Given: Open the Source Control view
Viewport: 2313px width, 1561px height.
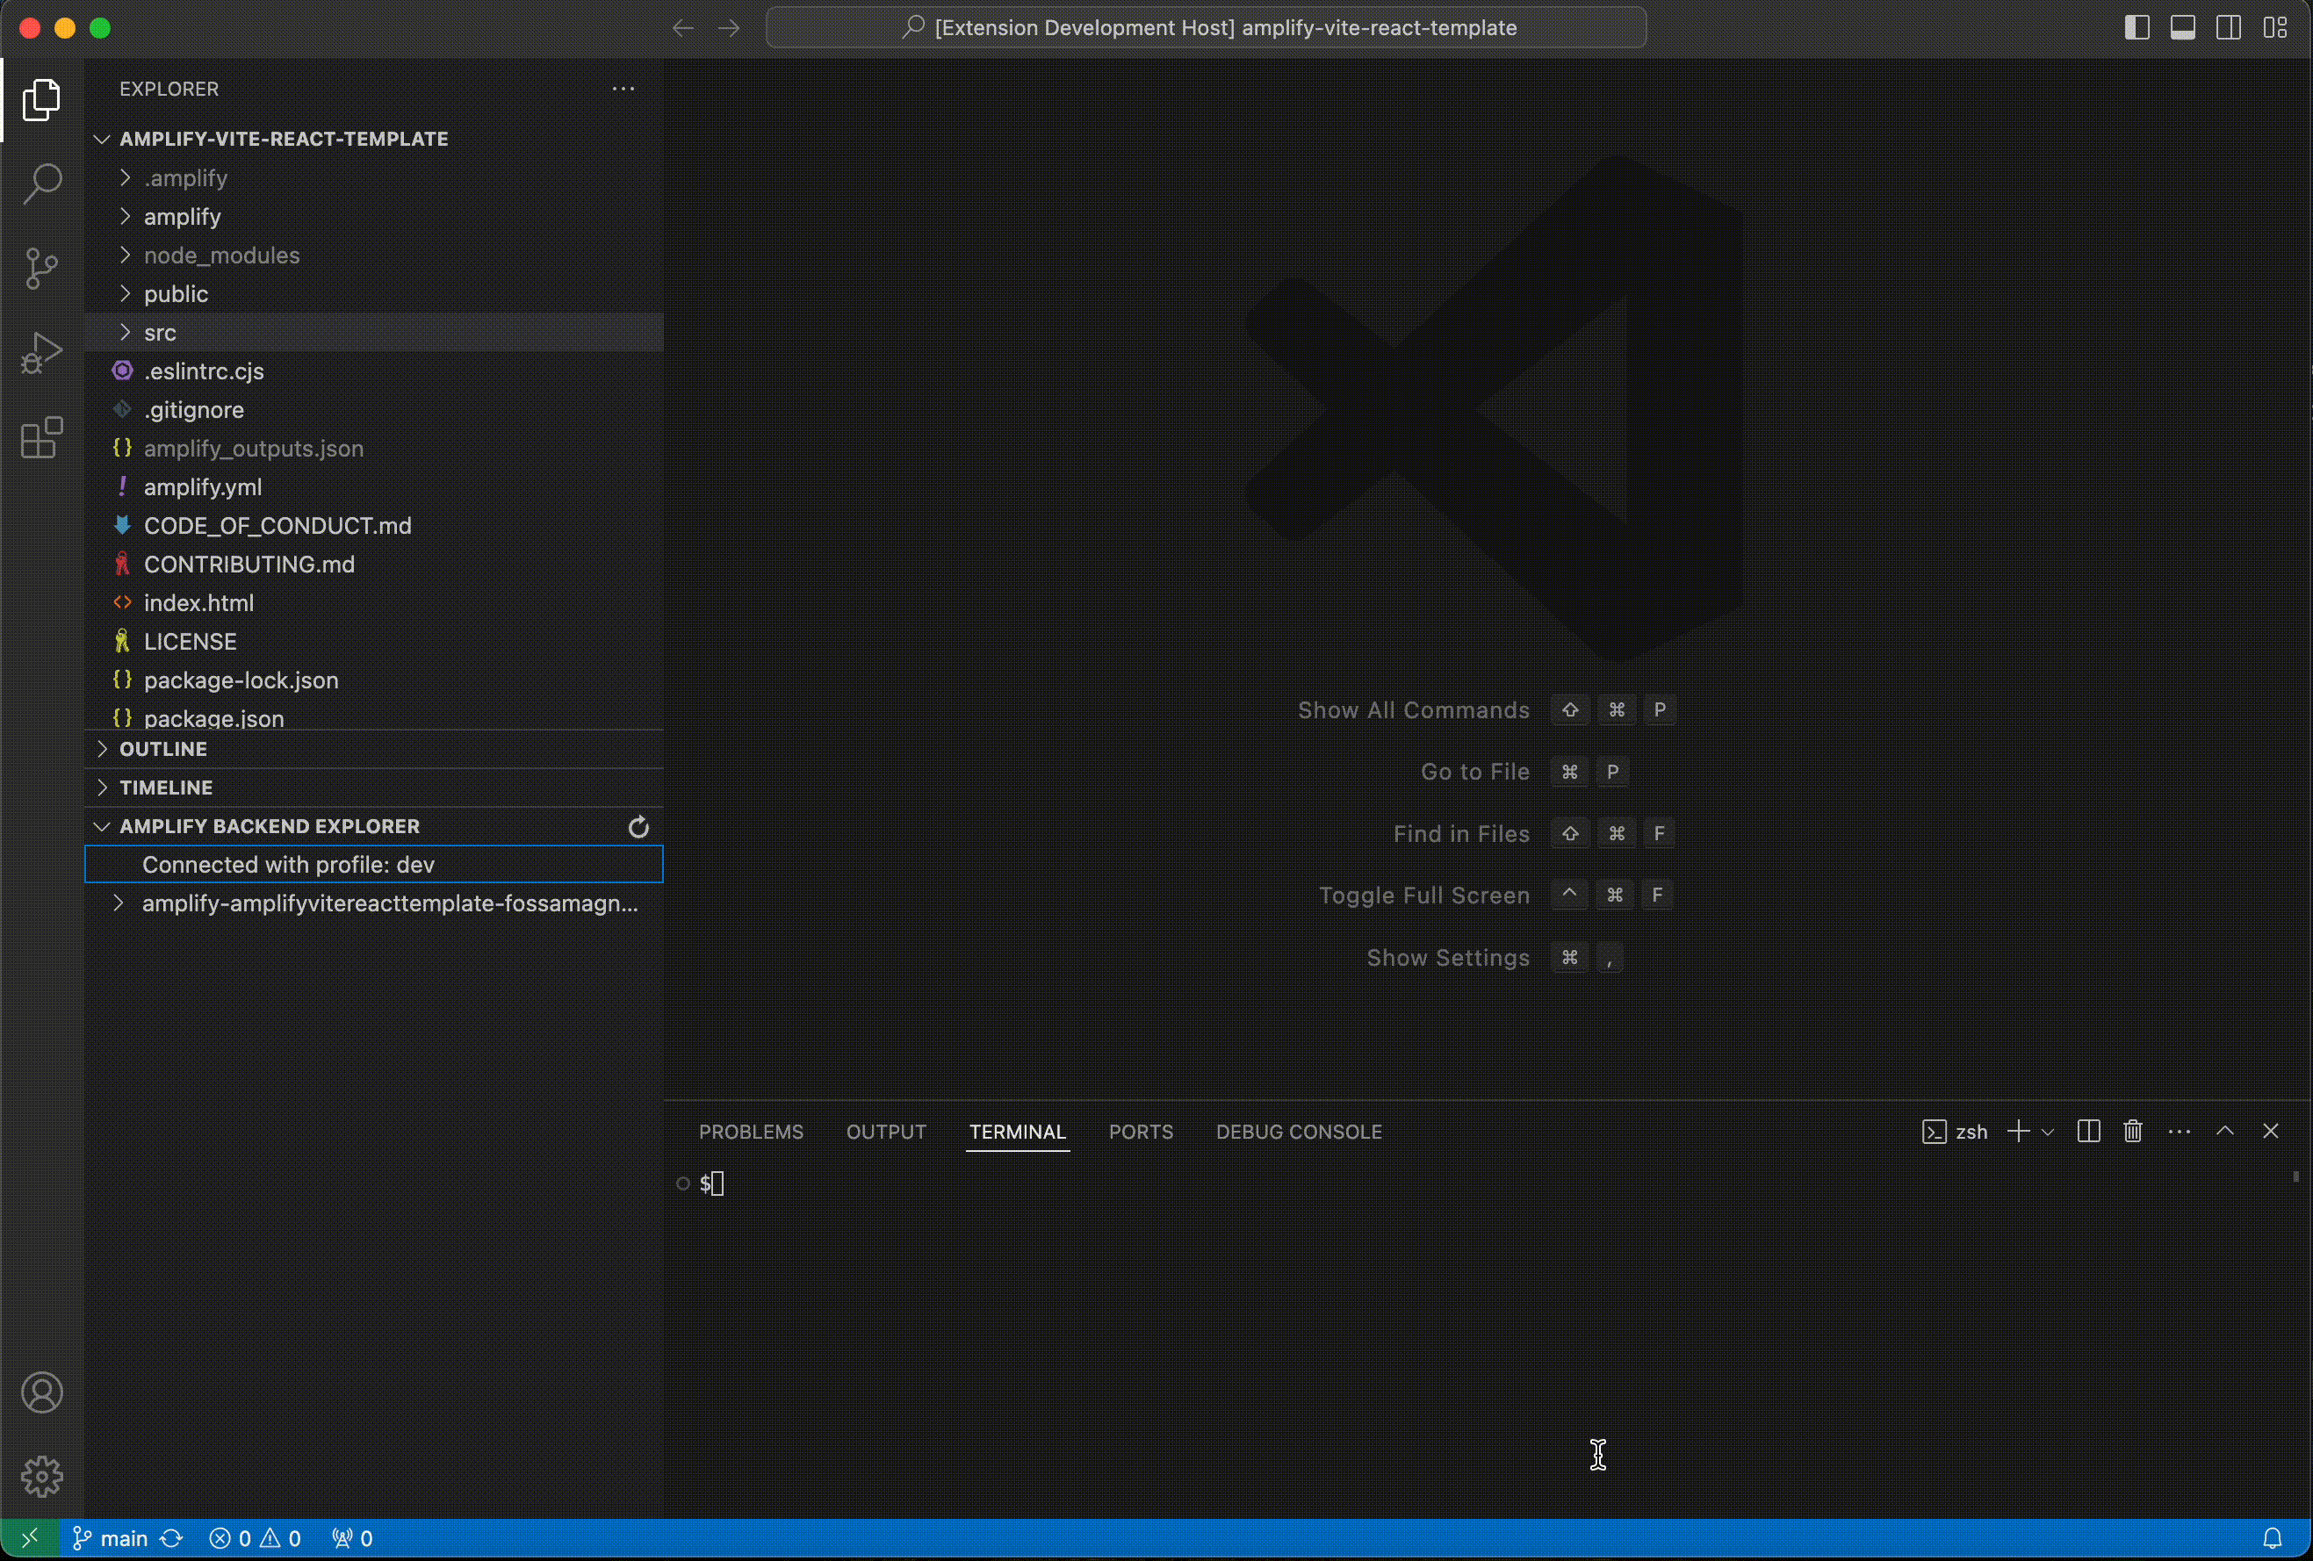Looking at the screenshot, I should tap(42, 268).
